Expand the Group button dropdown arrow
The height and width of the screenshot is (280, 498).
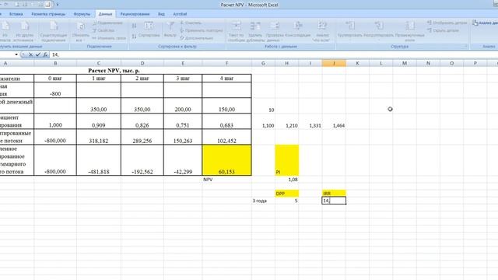point(350,40)
